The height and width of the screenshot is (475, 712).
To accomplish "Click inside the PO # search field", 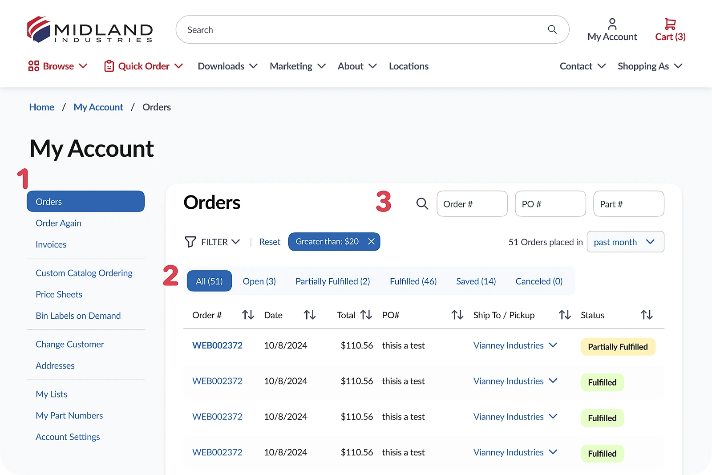I will point(550,203).
